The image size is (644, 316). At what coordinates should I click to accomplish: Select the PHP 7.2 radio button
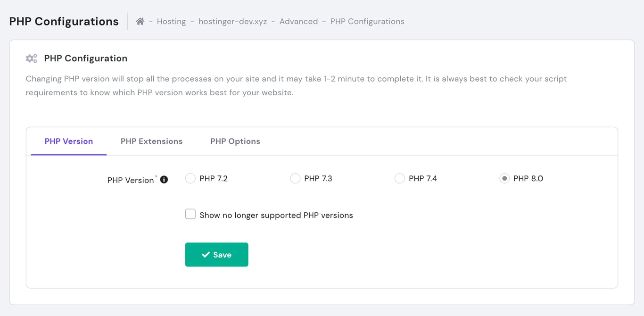190,178
